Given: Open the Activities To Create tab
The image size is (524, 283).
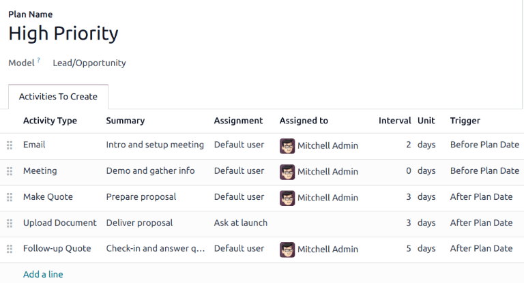Looking at the screenshot, I should [x=58, y=97].
